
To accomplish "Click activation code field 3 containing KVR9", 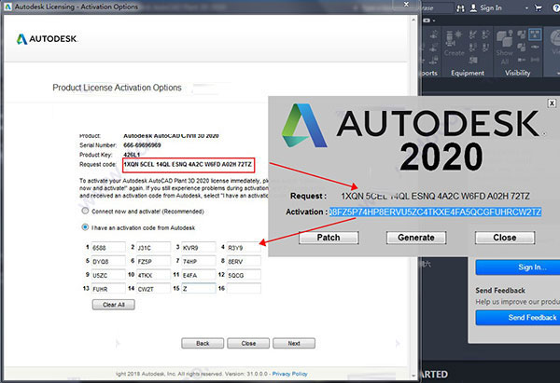I will [x=199, y=247].
